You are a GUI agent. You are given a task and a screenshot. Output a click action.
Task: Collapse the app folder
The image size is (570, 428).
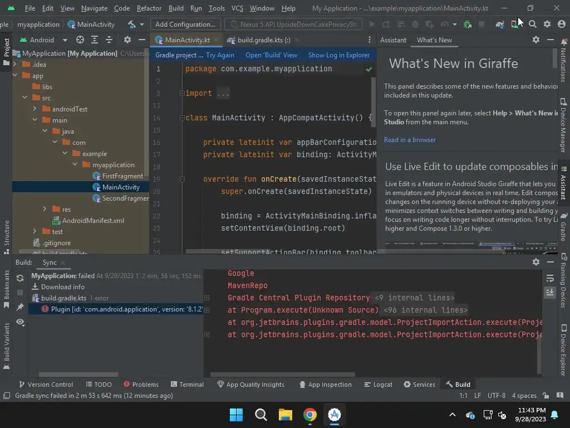[15, 75]
